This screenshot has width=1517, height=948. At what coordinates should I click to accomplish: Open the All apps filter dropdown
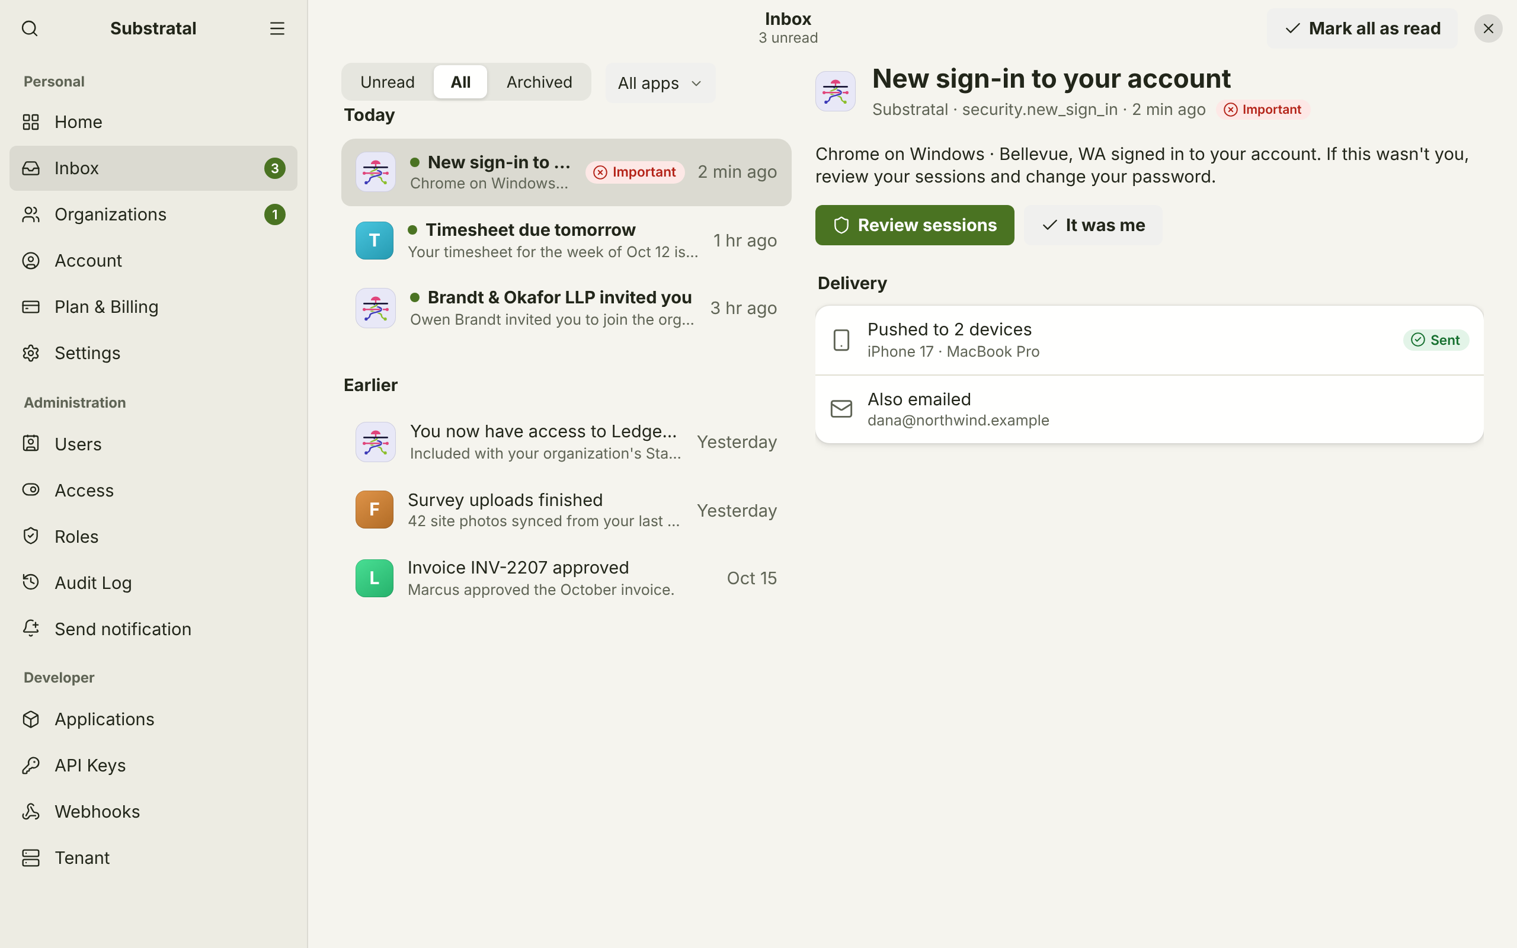click(x=660, y=83)
